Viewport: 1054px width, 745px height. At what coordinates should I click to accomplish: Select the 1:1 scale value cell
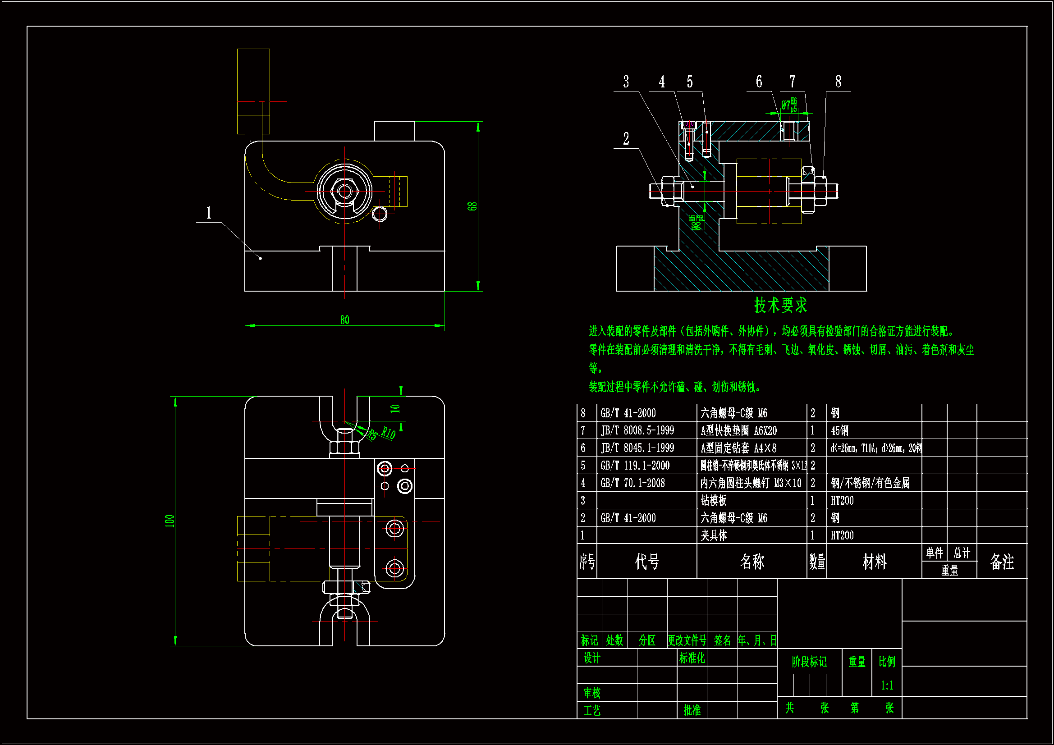pyautogui.click(x=886, y=686)
